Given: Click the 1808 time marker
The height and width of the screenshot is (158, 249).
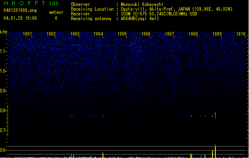Looking at the screenshot, I should 194,34.
